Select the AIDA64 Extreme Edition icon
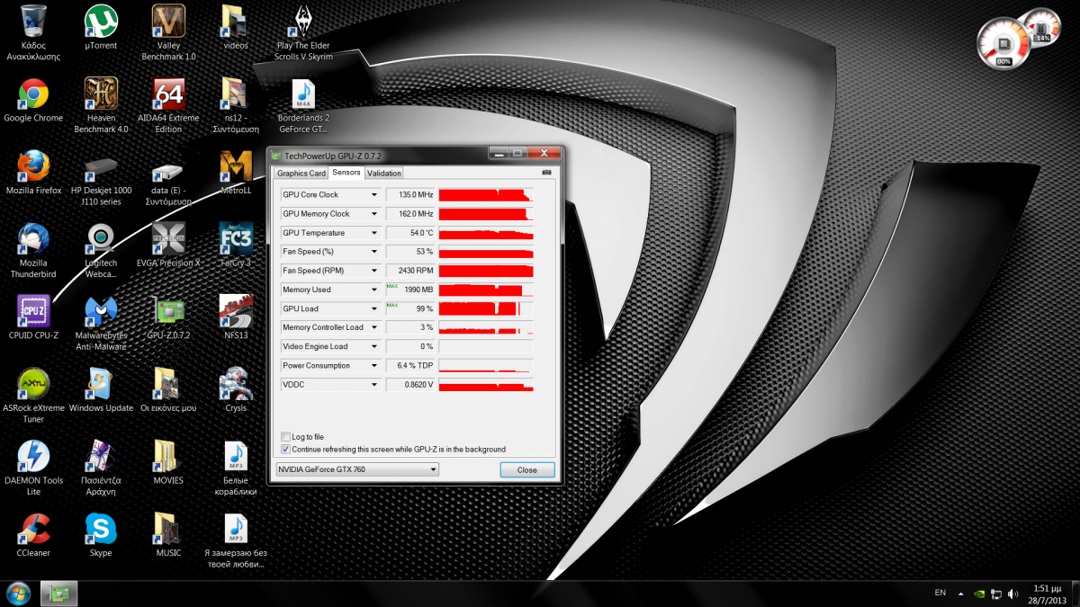1080x607 pixels. pos(168,105)
